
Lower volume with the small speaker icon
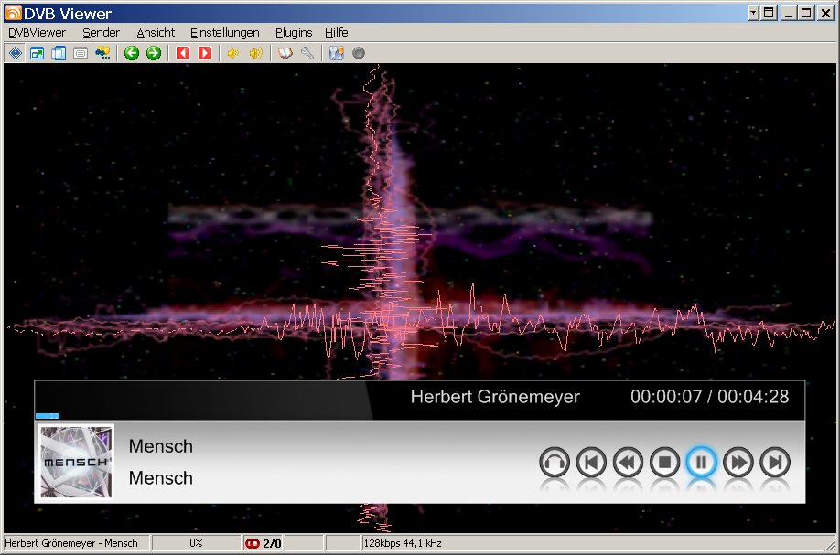(233, 53)
